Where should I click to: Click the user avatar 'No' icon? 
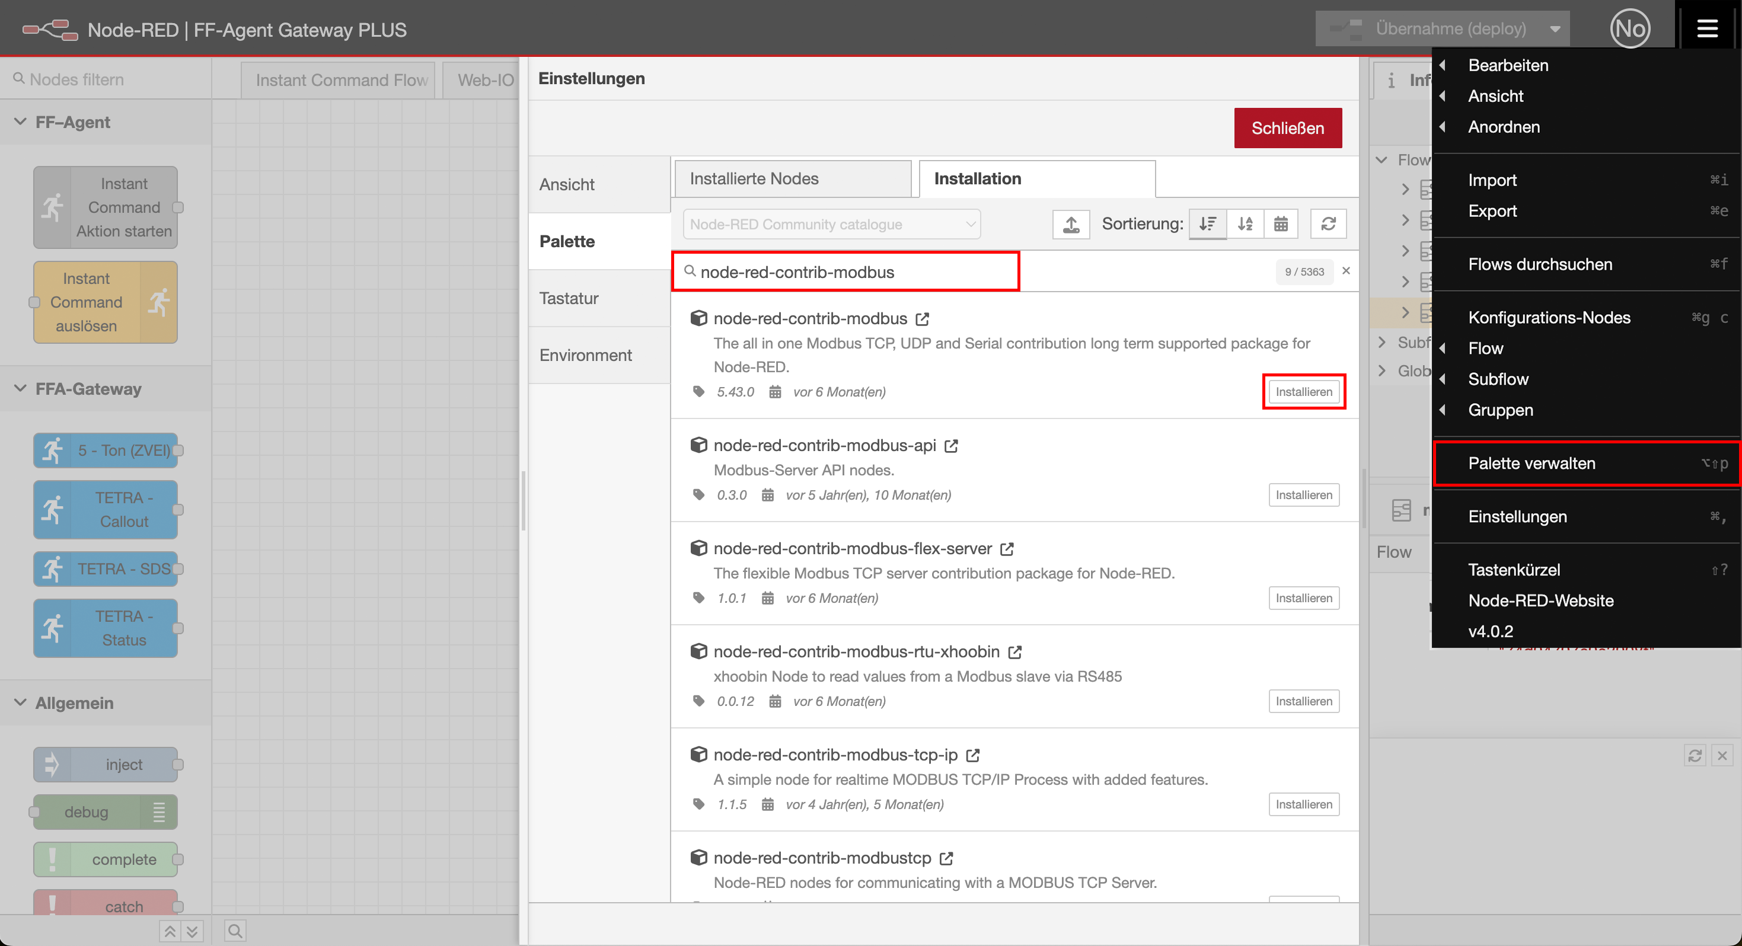(1630, 28)
